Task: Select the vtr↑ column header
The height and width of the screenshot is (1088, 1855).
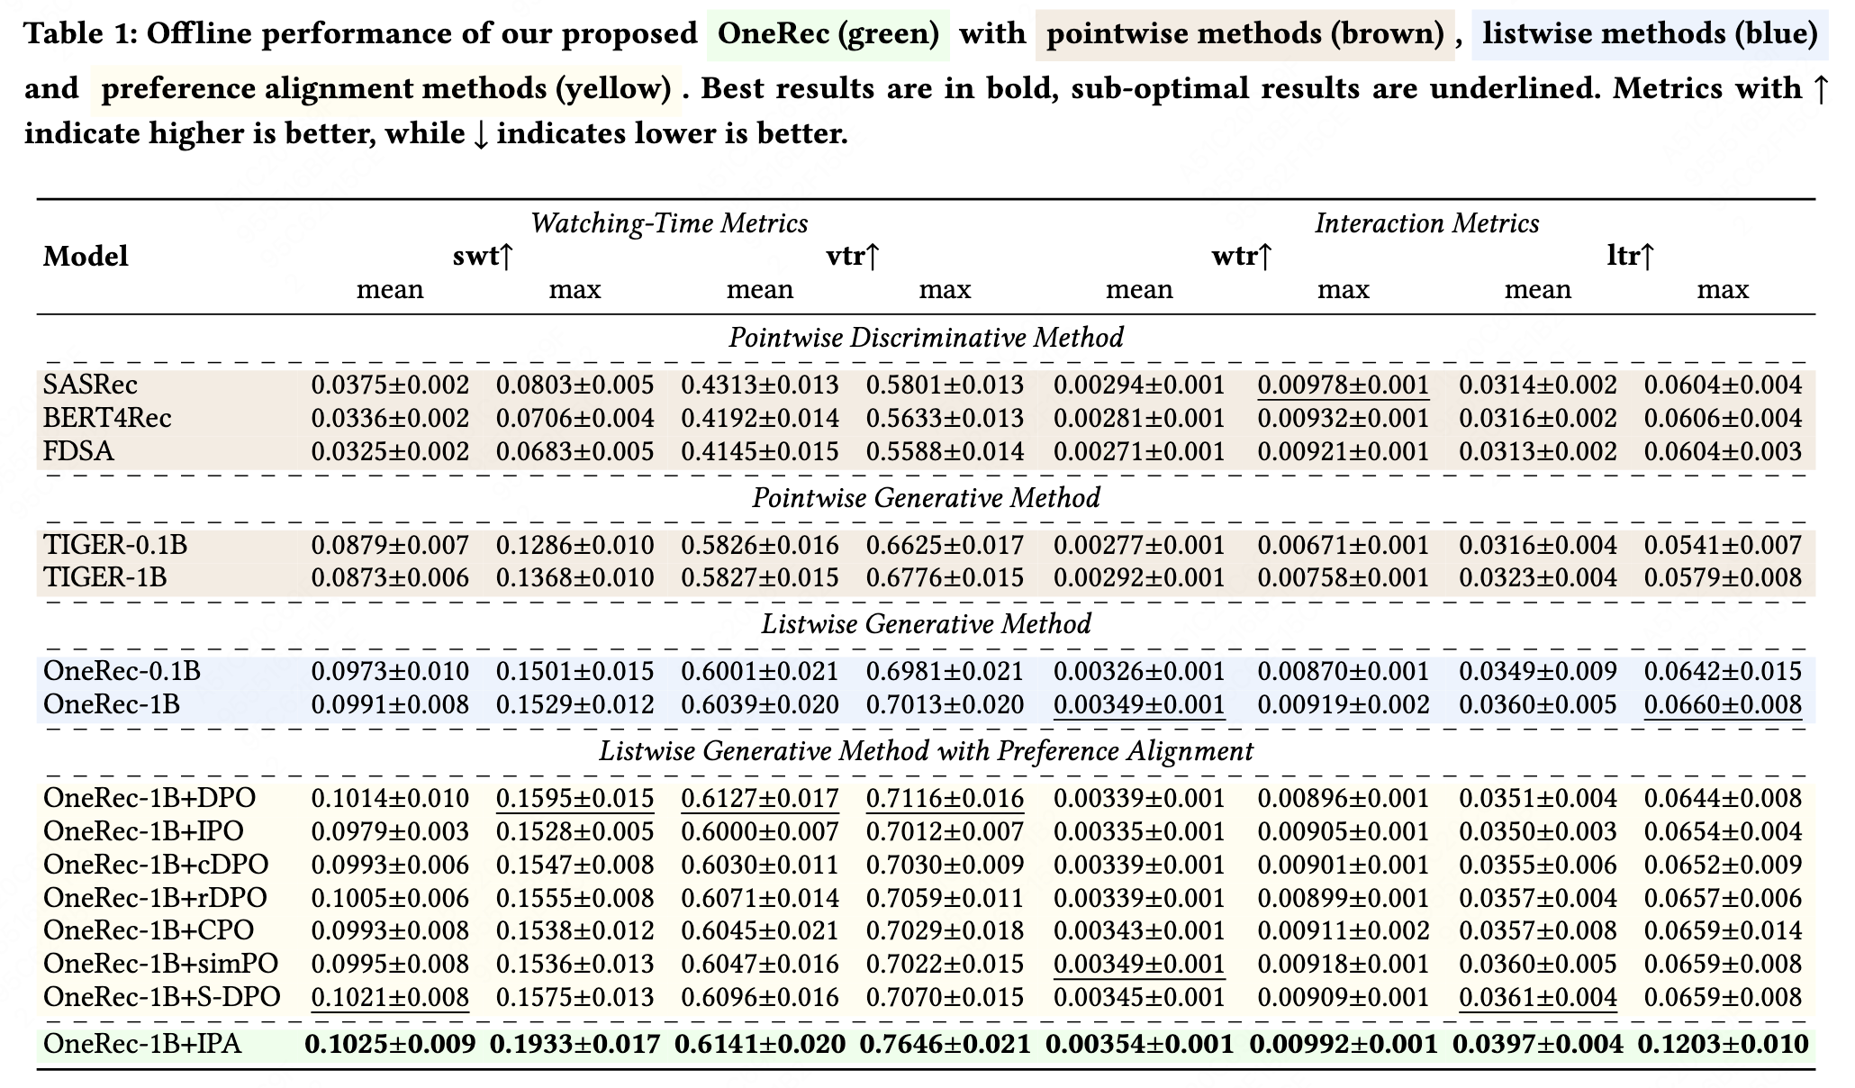Action: (x=852, y=257)
